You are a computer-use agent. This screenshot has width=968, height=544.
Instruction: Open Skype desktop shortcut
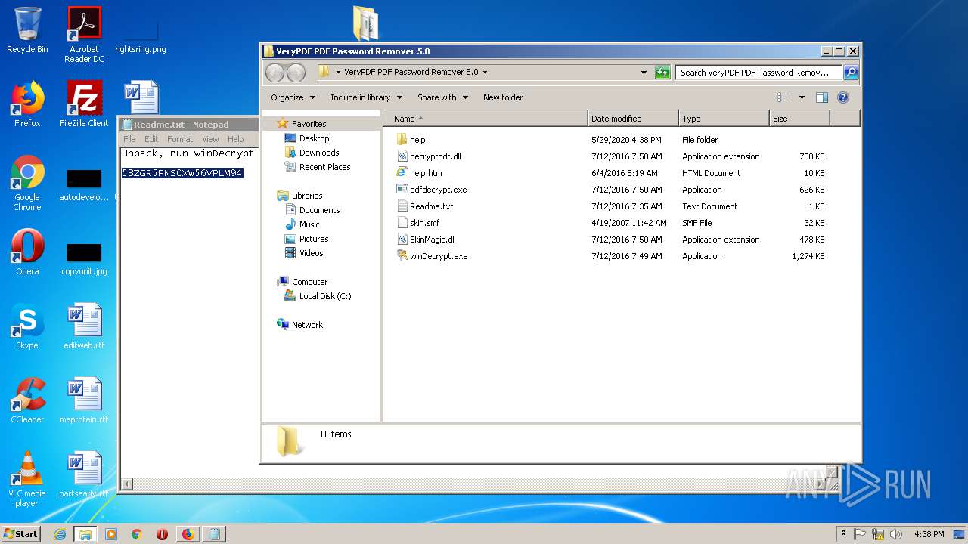(27, 326)
